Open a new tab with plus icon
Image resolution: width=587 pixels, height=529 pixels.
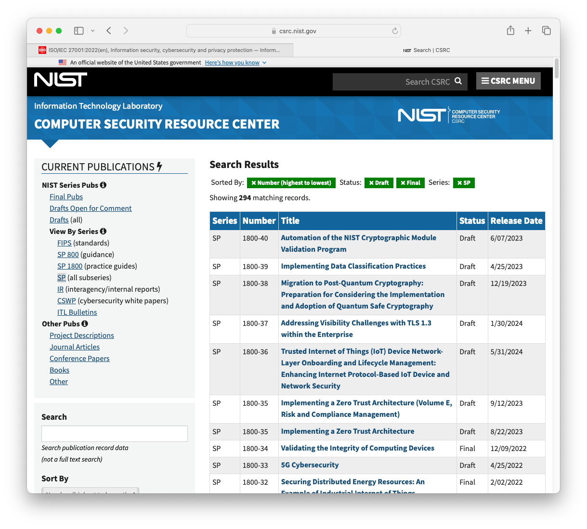click(528, 31)
